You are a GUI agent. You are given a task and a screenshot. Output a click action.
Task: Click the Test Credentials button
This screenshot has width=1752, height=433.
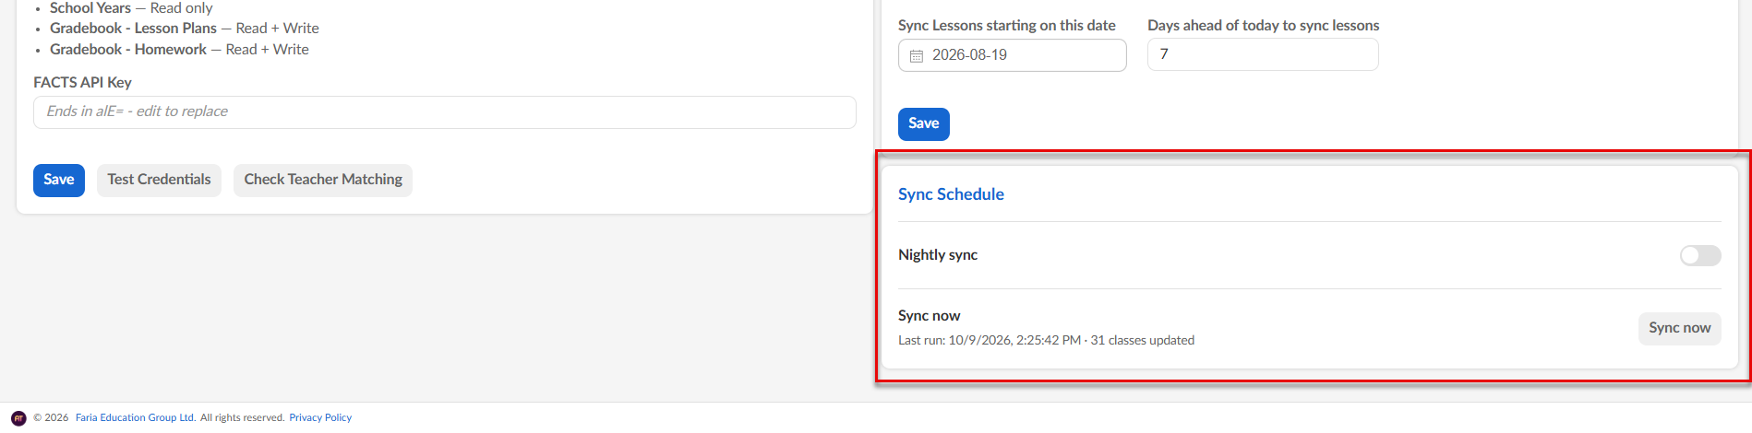pos(159,180)
